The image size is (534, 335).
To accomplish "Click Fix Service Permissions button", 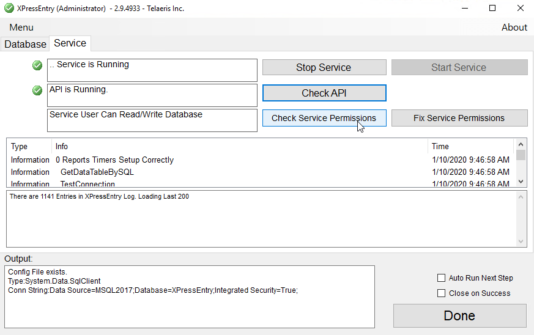I will pyautogui.click(x=459, y=118).
